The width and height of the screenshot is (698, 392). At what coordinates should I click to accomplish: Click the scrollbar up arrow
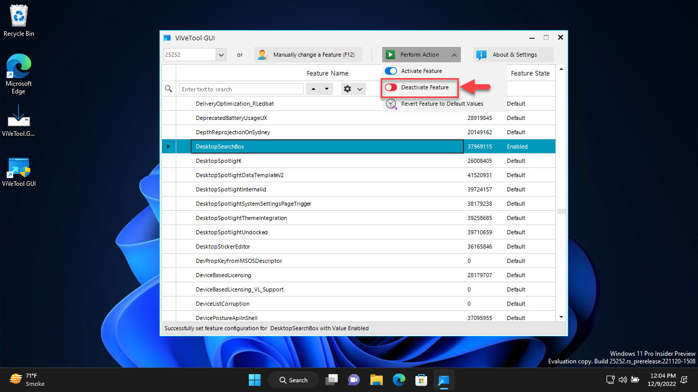pyautogui.click(x=561, y=69)
